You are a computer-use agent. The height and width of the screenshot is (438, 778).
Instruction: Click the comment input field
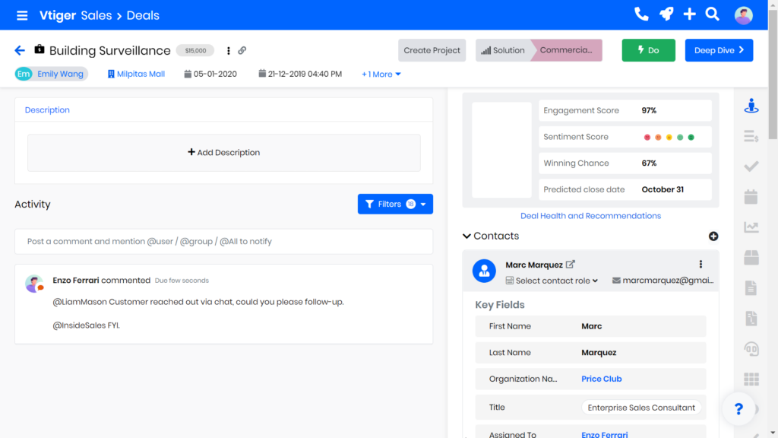223,242
